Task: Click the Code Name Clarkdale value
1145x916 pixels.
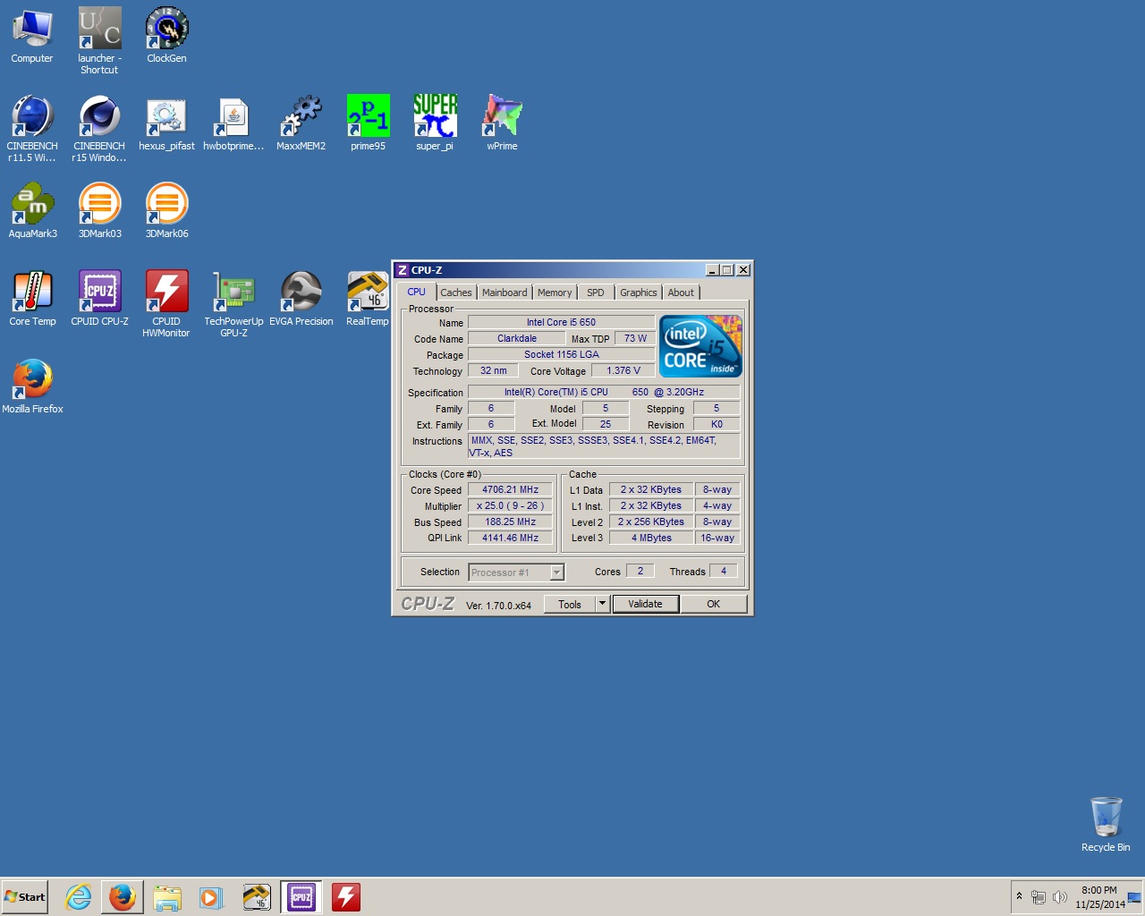Action: (x=517, y=338)
